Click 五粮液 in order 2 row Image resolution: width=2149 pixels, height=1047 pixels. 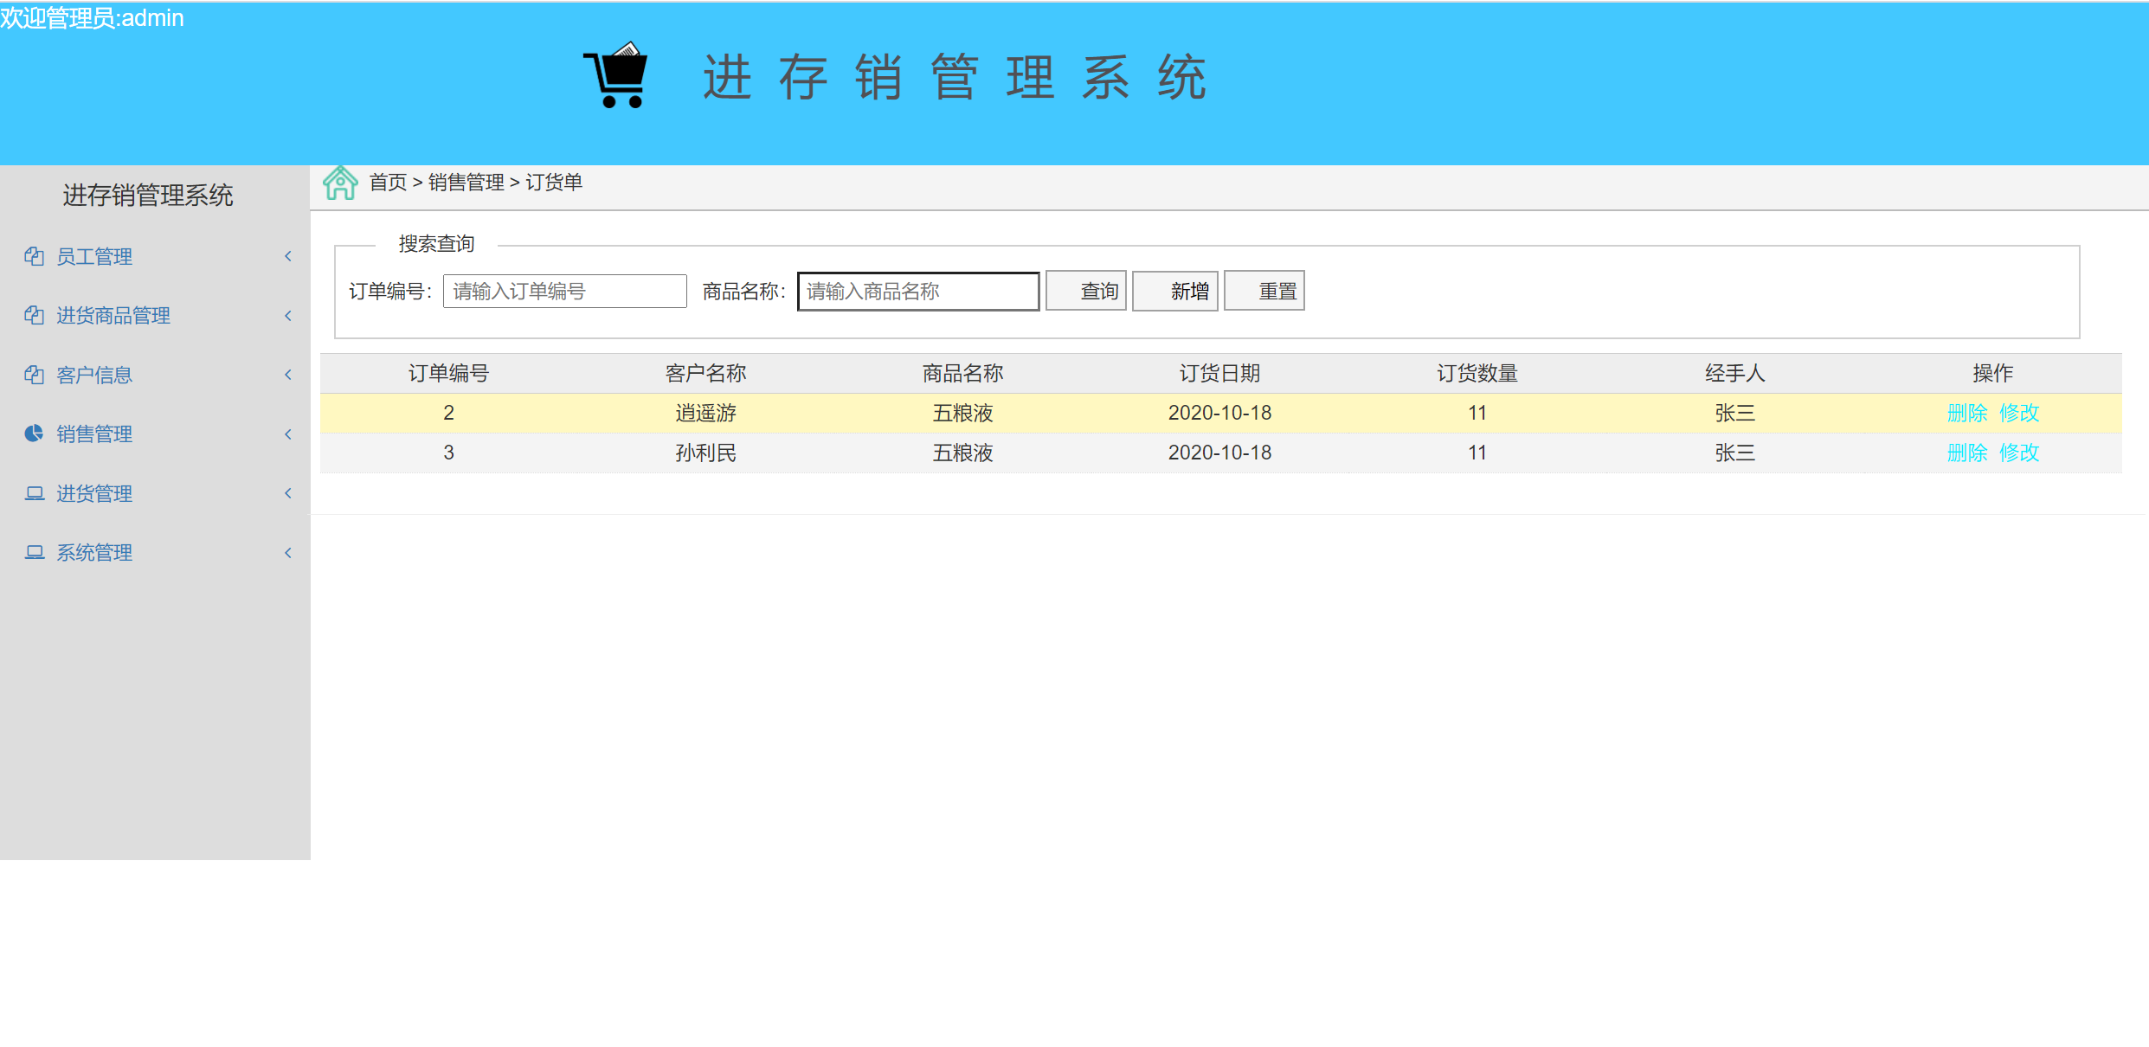962,413
